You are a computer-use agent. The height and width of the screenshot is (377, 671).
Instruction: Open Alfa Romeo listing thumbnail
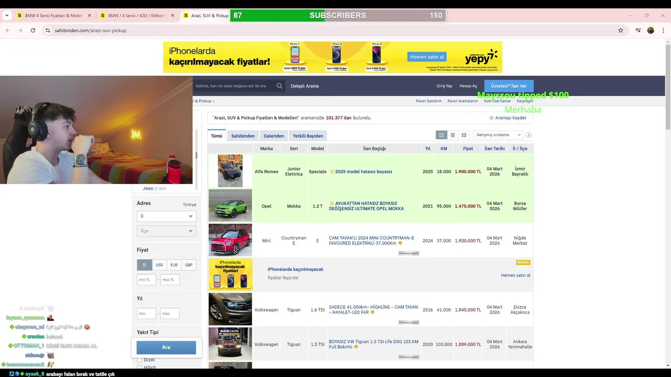coord(230,171)
